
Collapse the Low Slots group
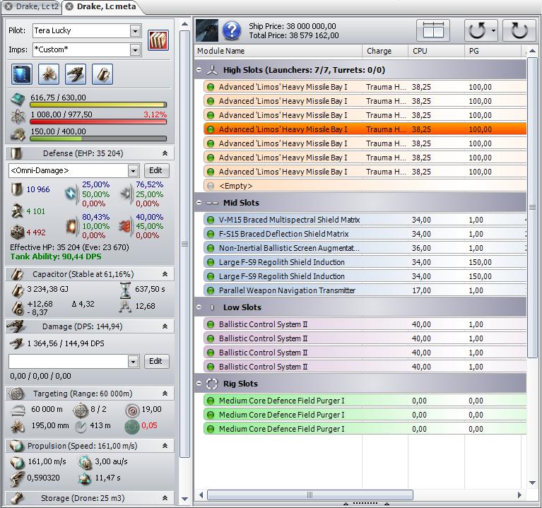199,307
